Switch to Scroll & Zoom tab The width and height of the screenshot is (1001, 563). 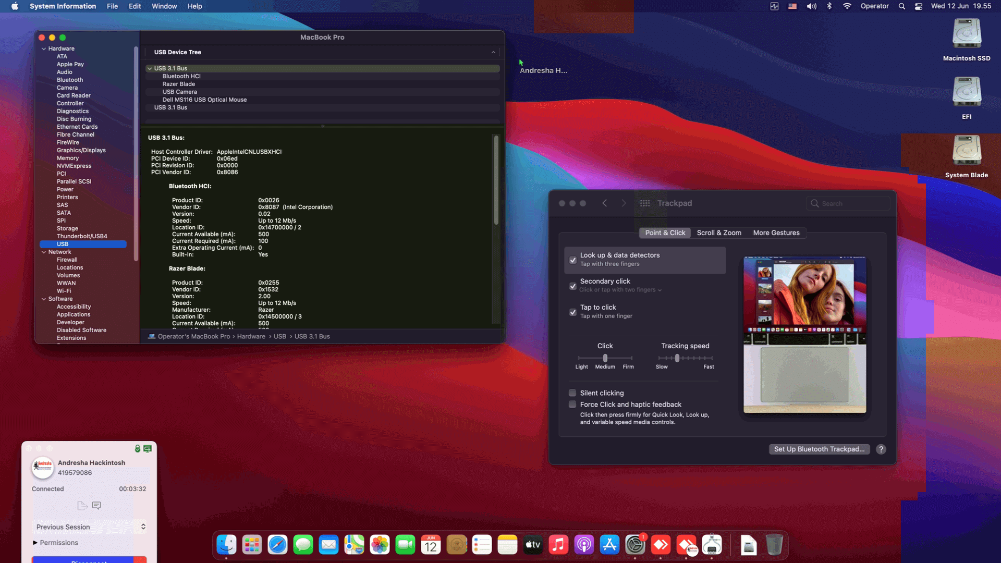point(719,233)
